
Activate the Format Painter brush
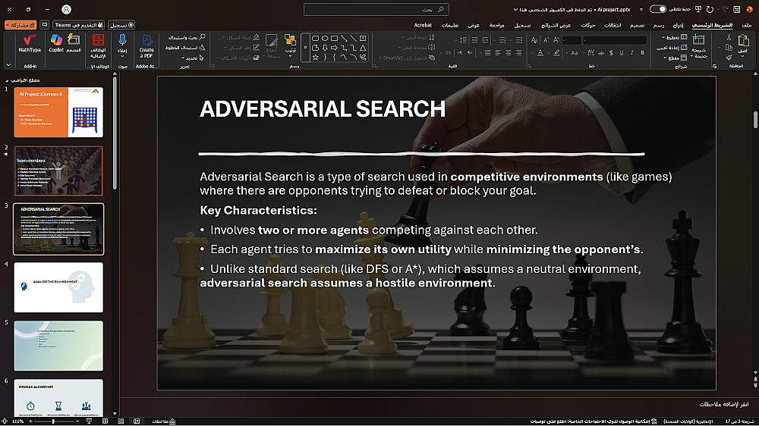(x=729, y=58)
